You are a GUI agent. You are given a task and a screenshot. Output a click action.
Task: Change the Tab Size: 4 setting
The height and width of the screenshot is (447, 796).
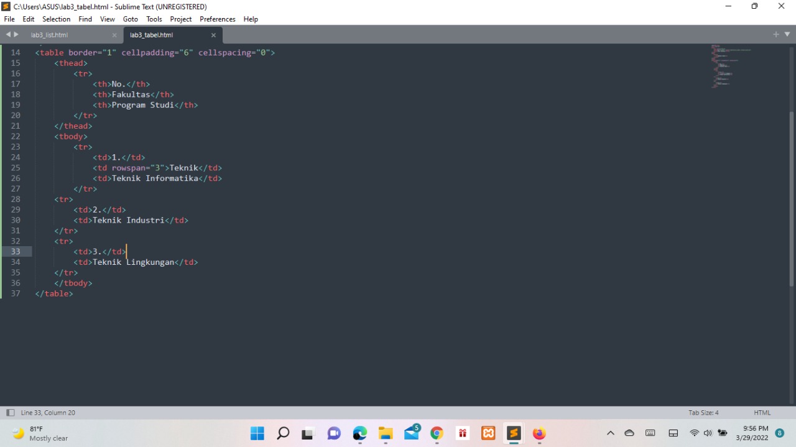pos(703,413)
